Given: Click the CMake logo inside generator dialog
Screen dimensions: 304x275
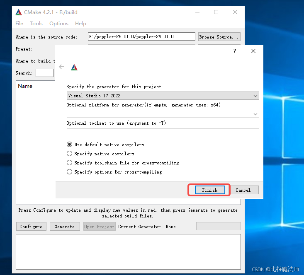Looking at the screenshot, I should pos(74,67).
